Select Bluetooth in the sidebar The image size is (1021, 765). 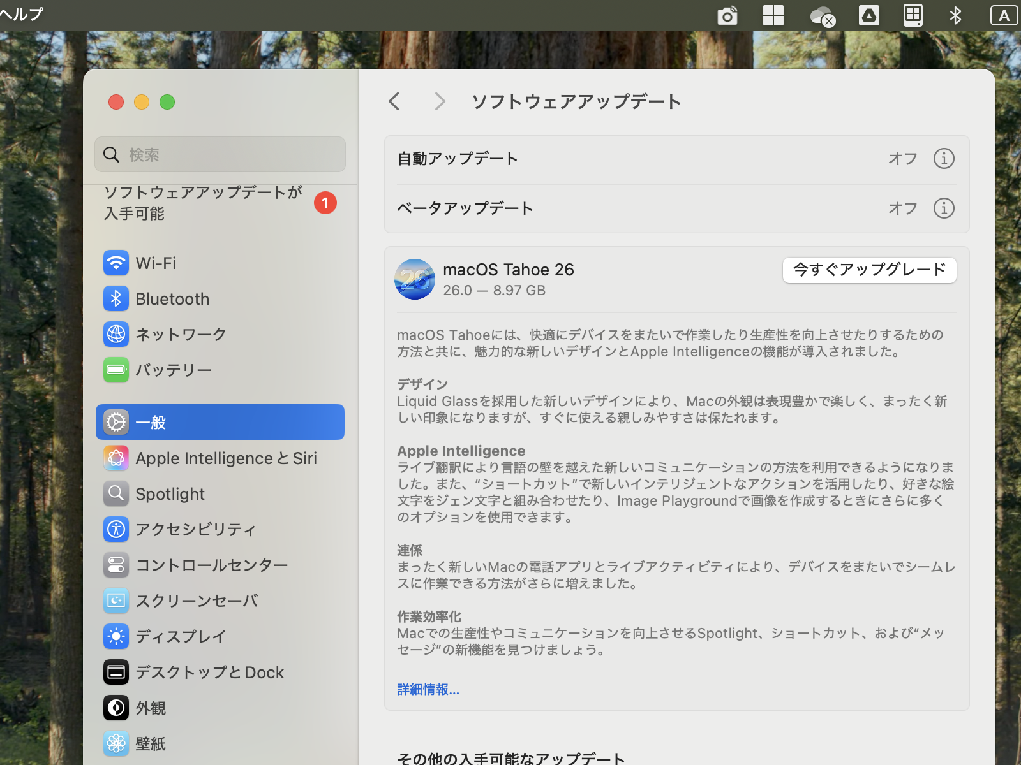coord(172,298)
